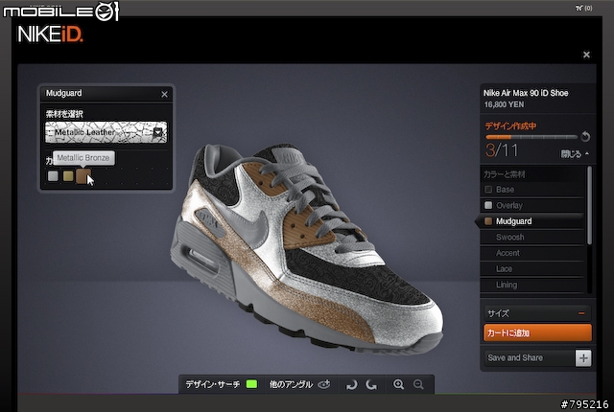Rotate the shoe counterclockwise

coord(352,385)
